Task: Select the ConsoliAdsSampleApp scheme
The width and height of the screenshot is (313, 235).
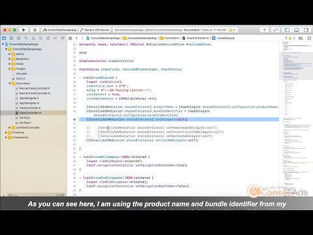Action: coord(60,30)
